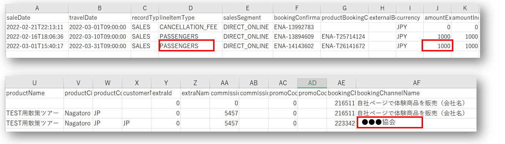Screen dimensions: 505x144
Task: Click the productName header cell
Action: (34, 93)
